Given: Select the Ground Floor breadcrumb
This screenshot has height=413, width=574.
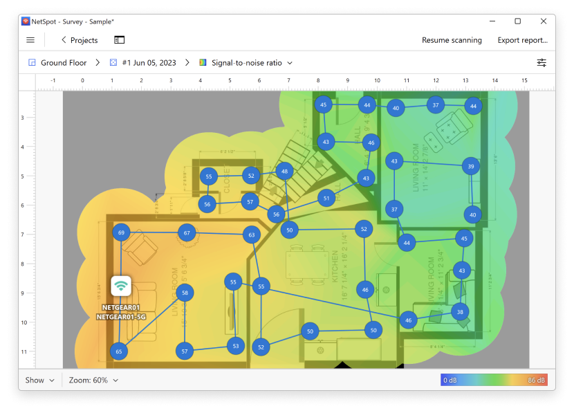Looking at the screenshot, I should click(x=64, y=63).
